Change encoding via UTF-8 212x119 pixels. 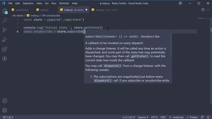(154, 117)
